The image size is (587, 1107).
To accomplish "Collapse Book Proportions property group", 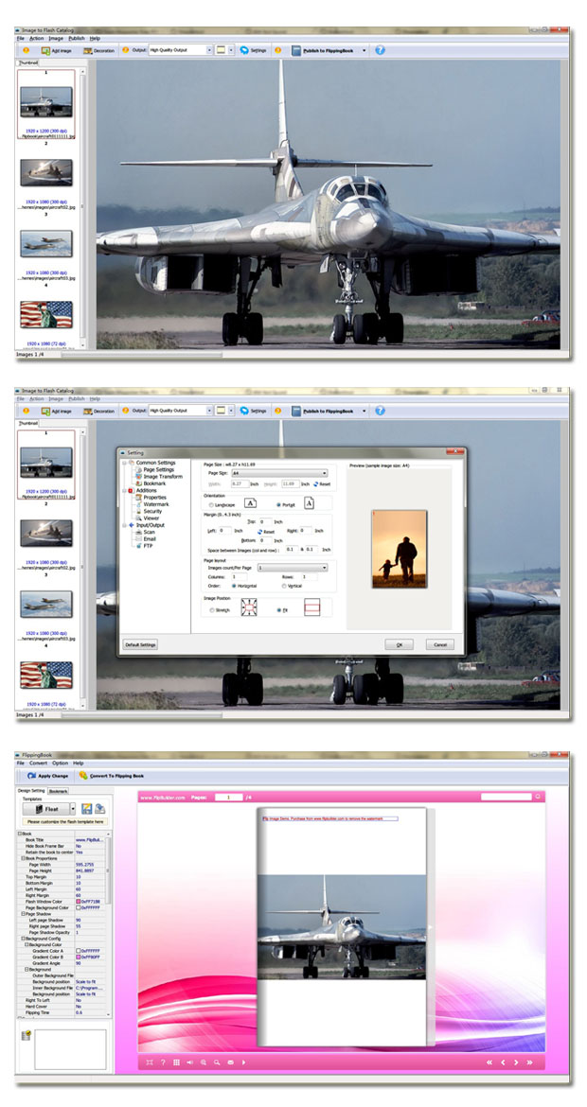I will [x=23, y=858].
